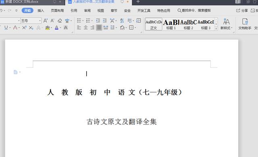Apply borders with the border icon
258x157 pixels.
click(x=131, y=27)
